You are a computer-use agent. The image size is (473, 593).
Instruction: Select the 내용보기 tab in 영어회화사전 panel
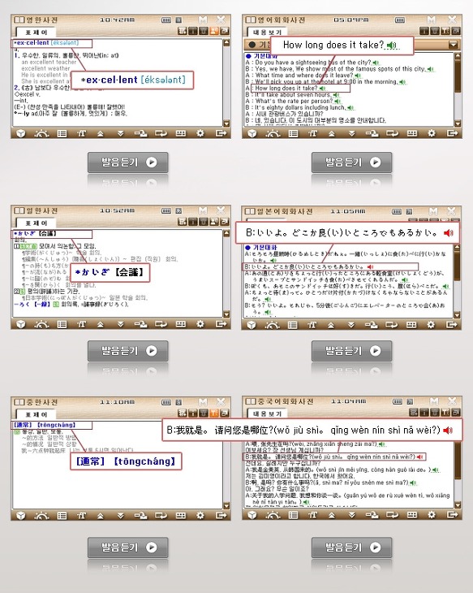(x=267, y=32)
